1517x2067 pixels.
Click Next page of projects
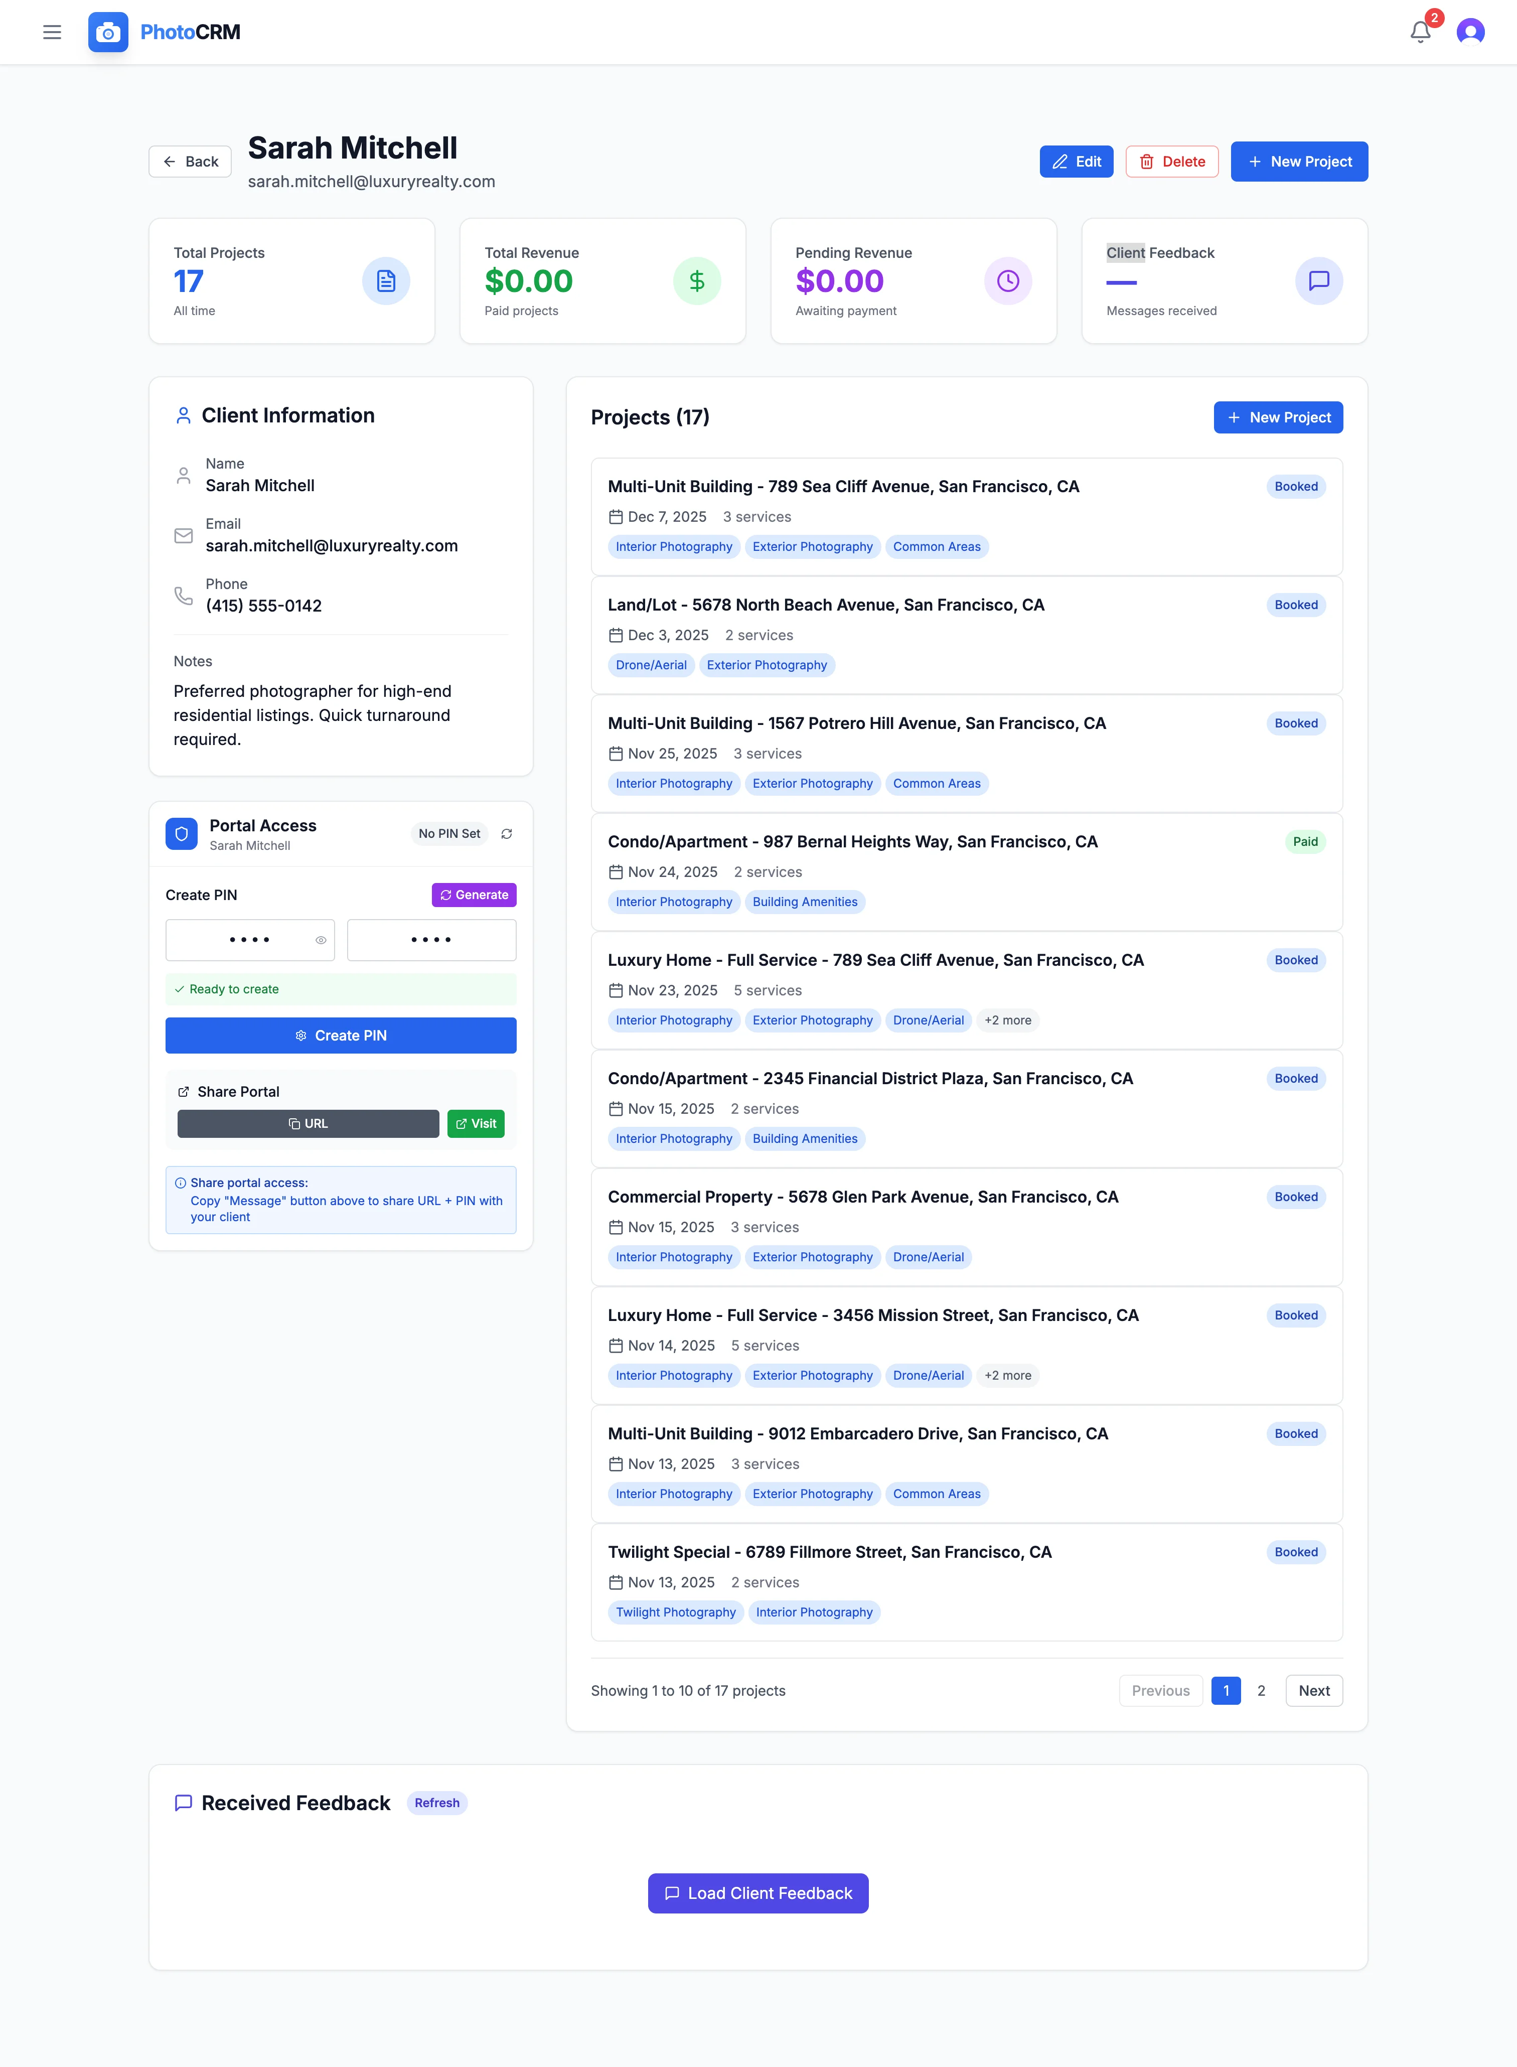1314,1691
